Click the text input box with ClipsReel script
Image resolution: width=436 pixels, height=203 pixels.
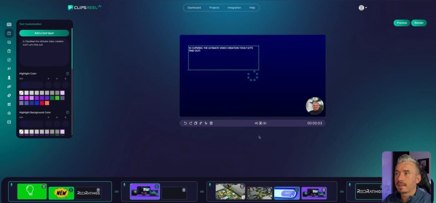[x=44, y=51]
